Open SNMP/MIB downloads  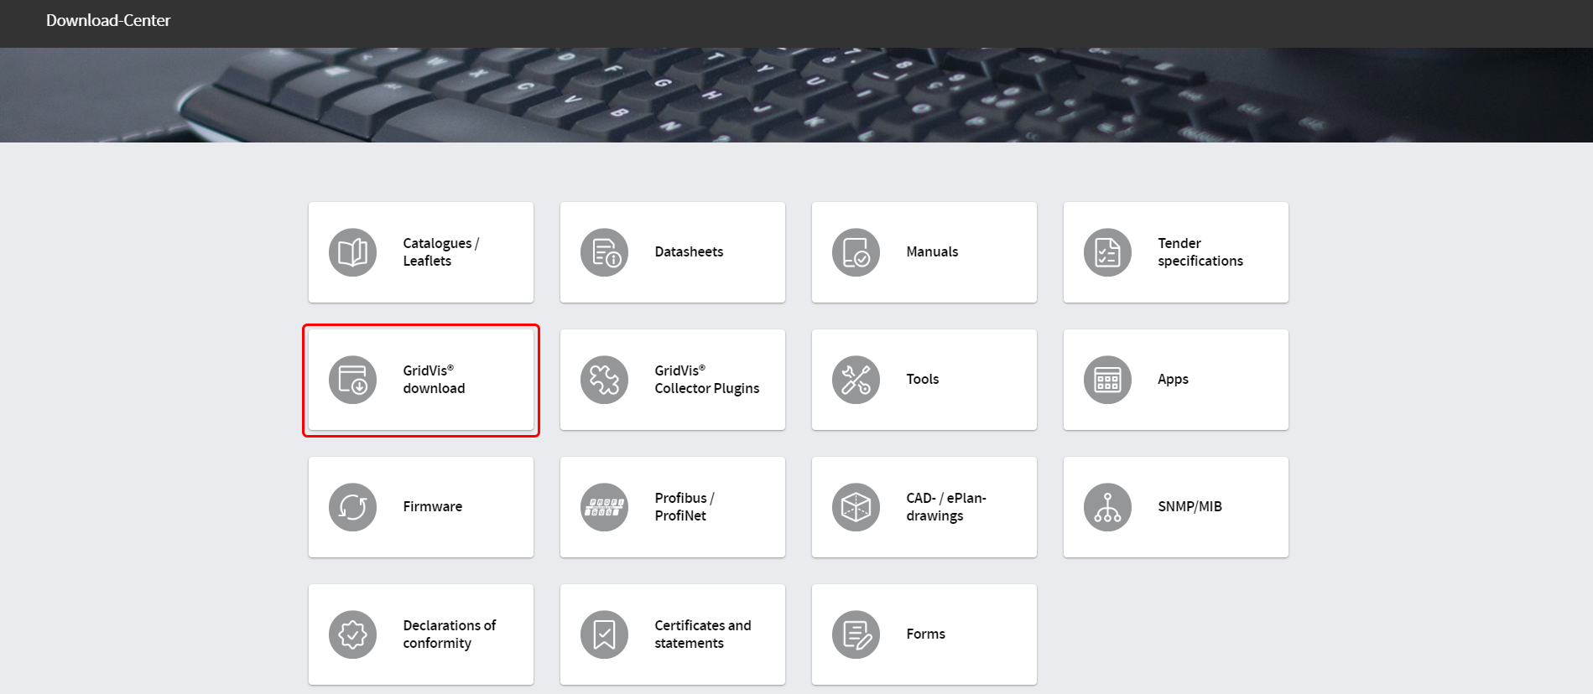pyautogui.click(x=1176, y=507)
